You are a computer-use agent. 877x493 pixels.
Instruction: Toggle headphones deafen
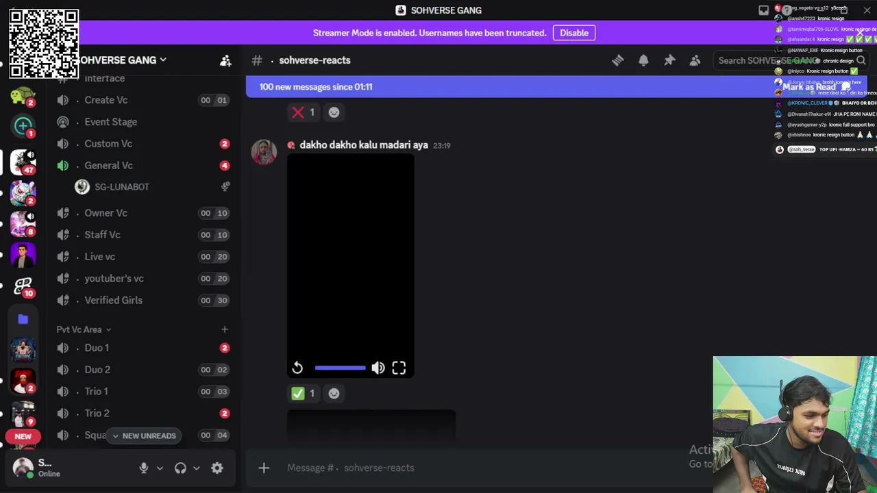180,468
